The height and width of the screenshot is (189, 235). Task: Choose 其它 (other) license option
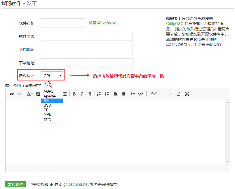coord(52,120)
